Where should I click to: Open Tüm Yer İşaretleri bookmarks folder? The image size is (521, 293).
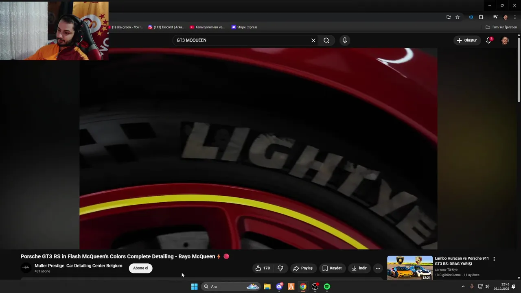[x=501, y=27]
